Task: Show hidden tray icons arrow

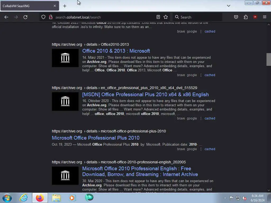Action: tap(225, 198)
